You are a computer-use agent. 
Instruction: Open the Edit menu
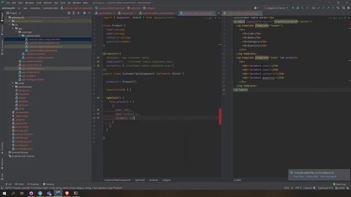(x=14, y=3)
